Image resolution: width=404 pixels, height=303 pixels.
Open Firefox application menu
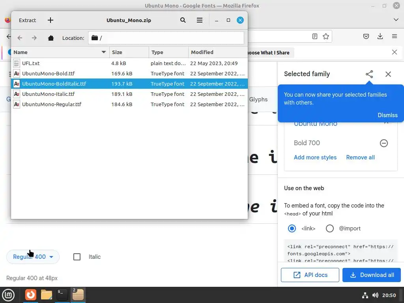pyautogui.click(x=395, y=36)
